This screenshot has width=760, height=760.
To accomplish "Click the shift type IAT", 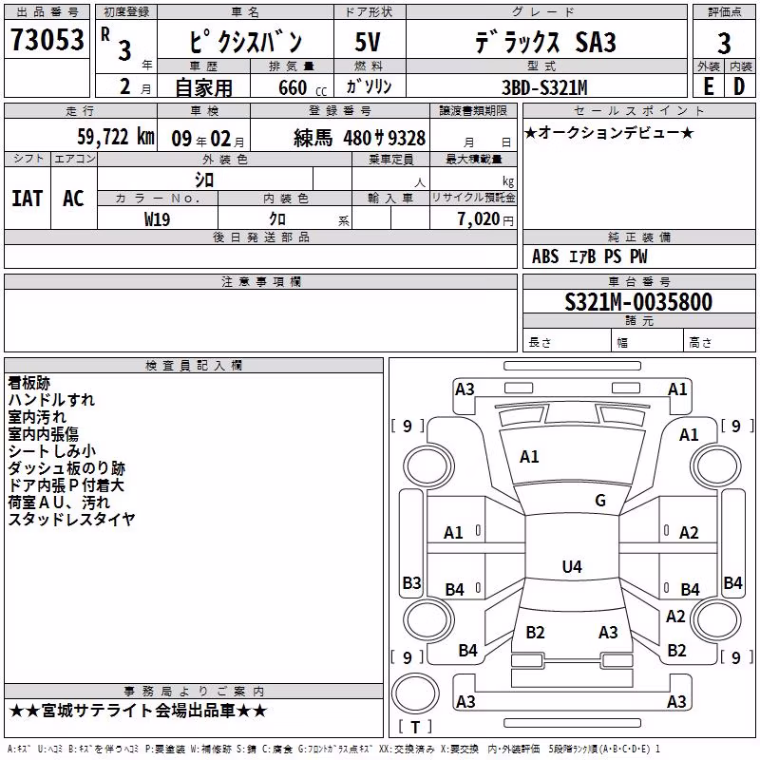I will (x=28, y=199).
